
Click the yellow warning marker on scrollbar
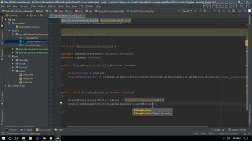pos(246,43)
